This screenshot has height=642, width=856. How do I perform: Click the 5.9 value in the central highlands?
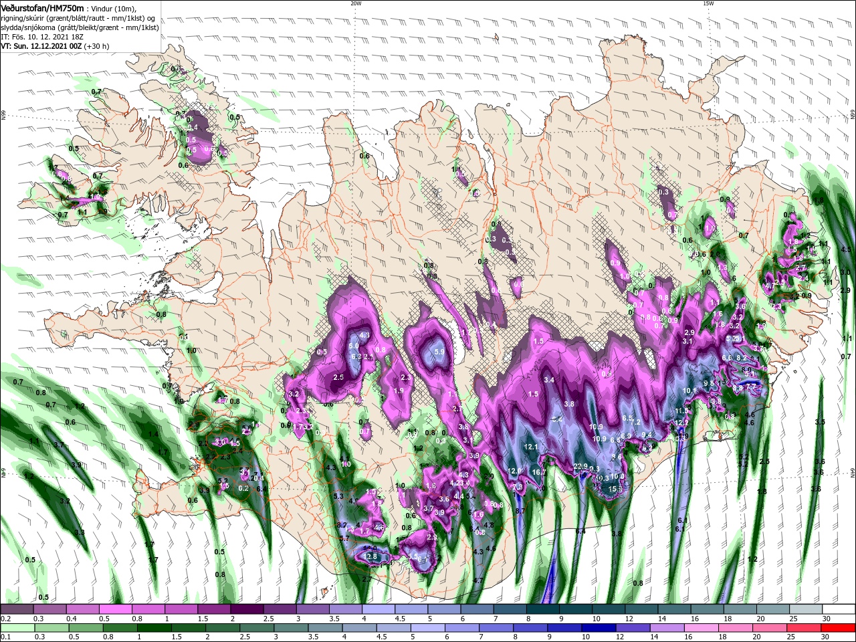(x=439, y=352)
